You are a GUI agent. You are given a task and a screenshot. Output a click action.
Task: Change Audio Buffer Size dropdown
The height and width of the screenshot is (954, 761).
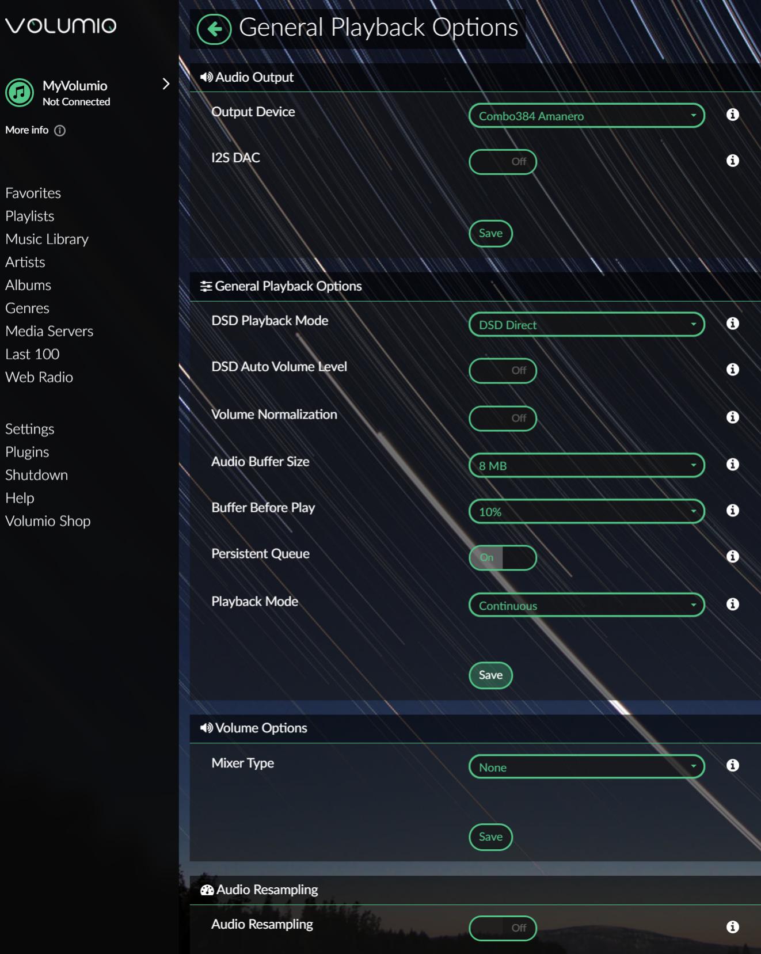coord(587,465)
